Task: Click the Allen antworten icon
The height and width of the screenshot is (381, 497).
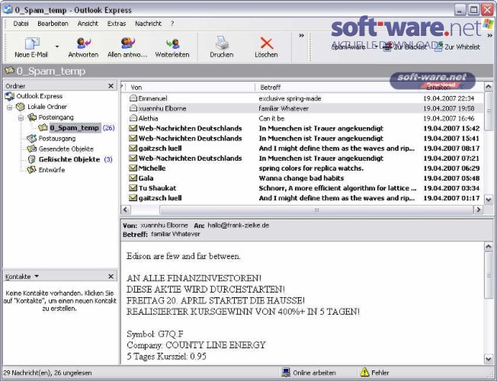Action: coord(128,43)
